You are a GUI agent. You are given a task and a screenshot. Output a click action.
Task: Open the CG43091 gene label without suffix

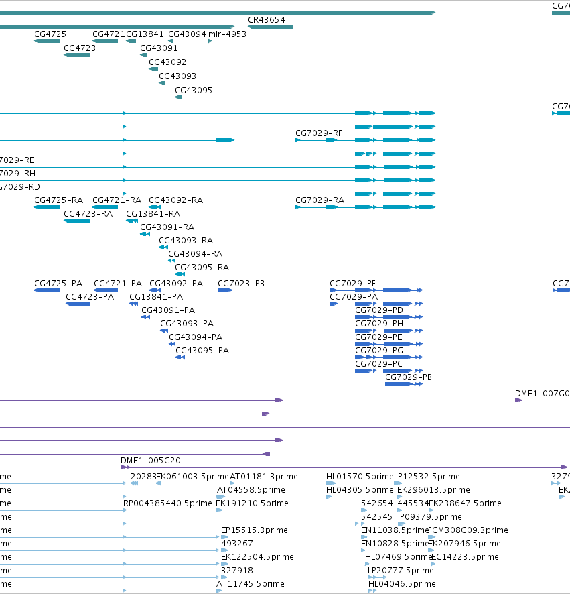click(159, 48)
